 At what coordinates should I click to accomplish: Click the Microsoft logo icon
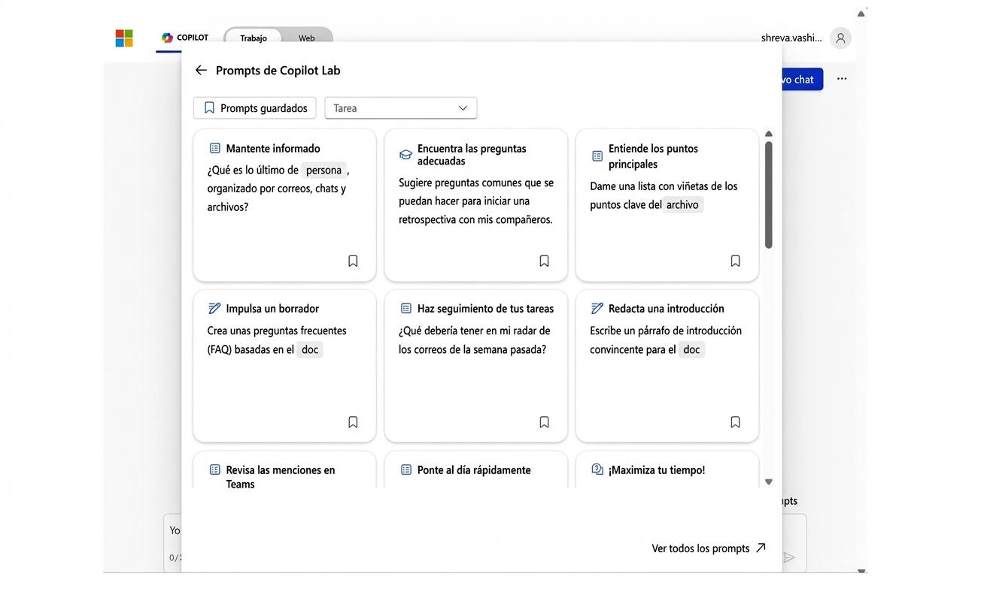[124, 38]
